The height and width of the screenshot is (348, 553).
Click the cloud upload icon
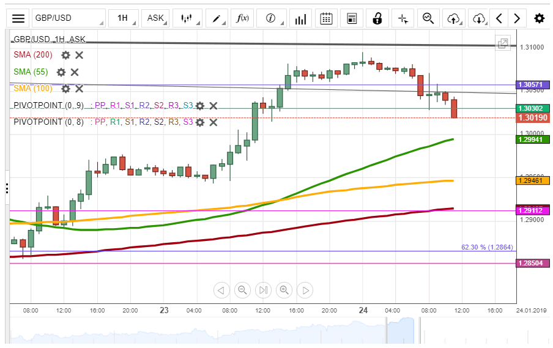(454, 18)
